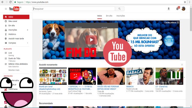Click the PLAYLISTS sidebar heading
The height and width of the screenshot is (108, 192).
tap(8, 49)
